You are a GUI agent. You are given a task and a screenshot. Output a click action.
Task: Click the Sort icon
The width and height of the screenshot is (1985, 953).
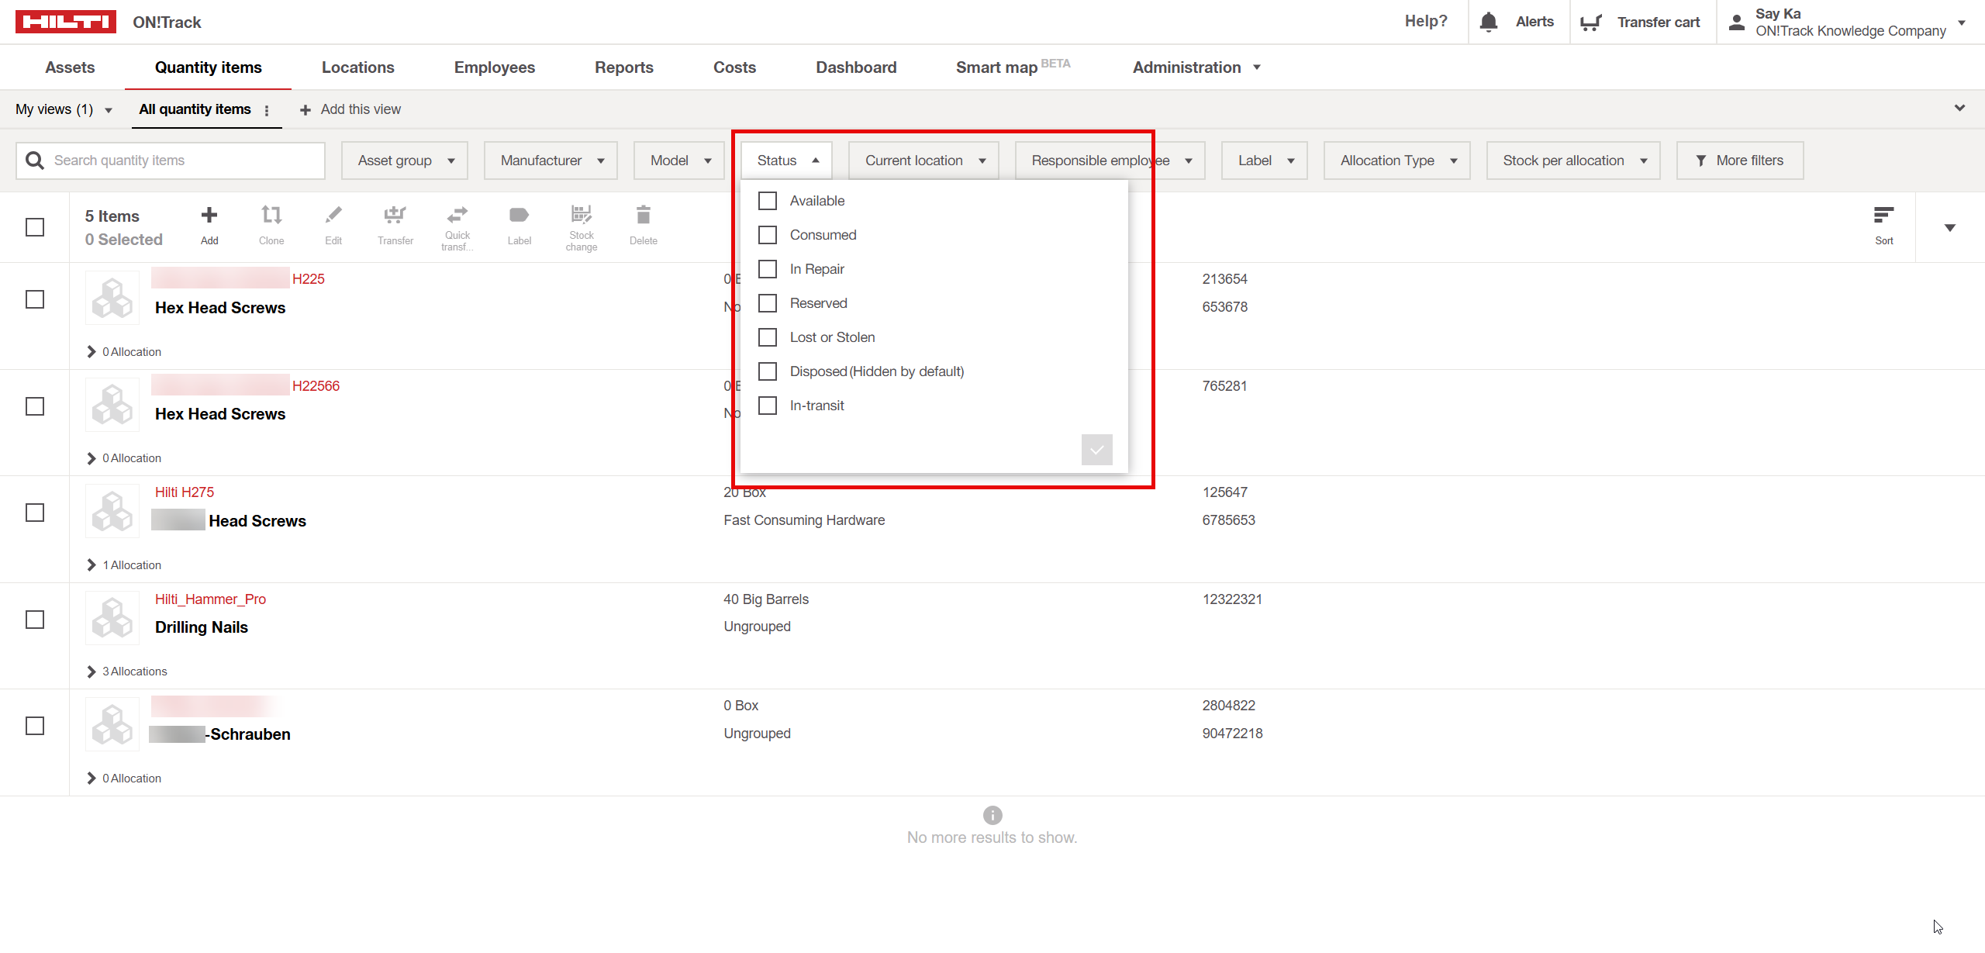click(x=1883, y=216)
